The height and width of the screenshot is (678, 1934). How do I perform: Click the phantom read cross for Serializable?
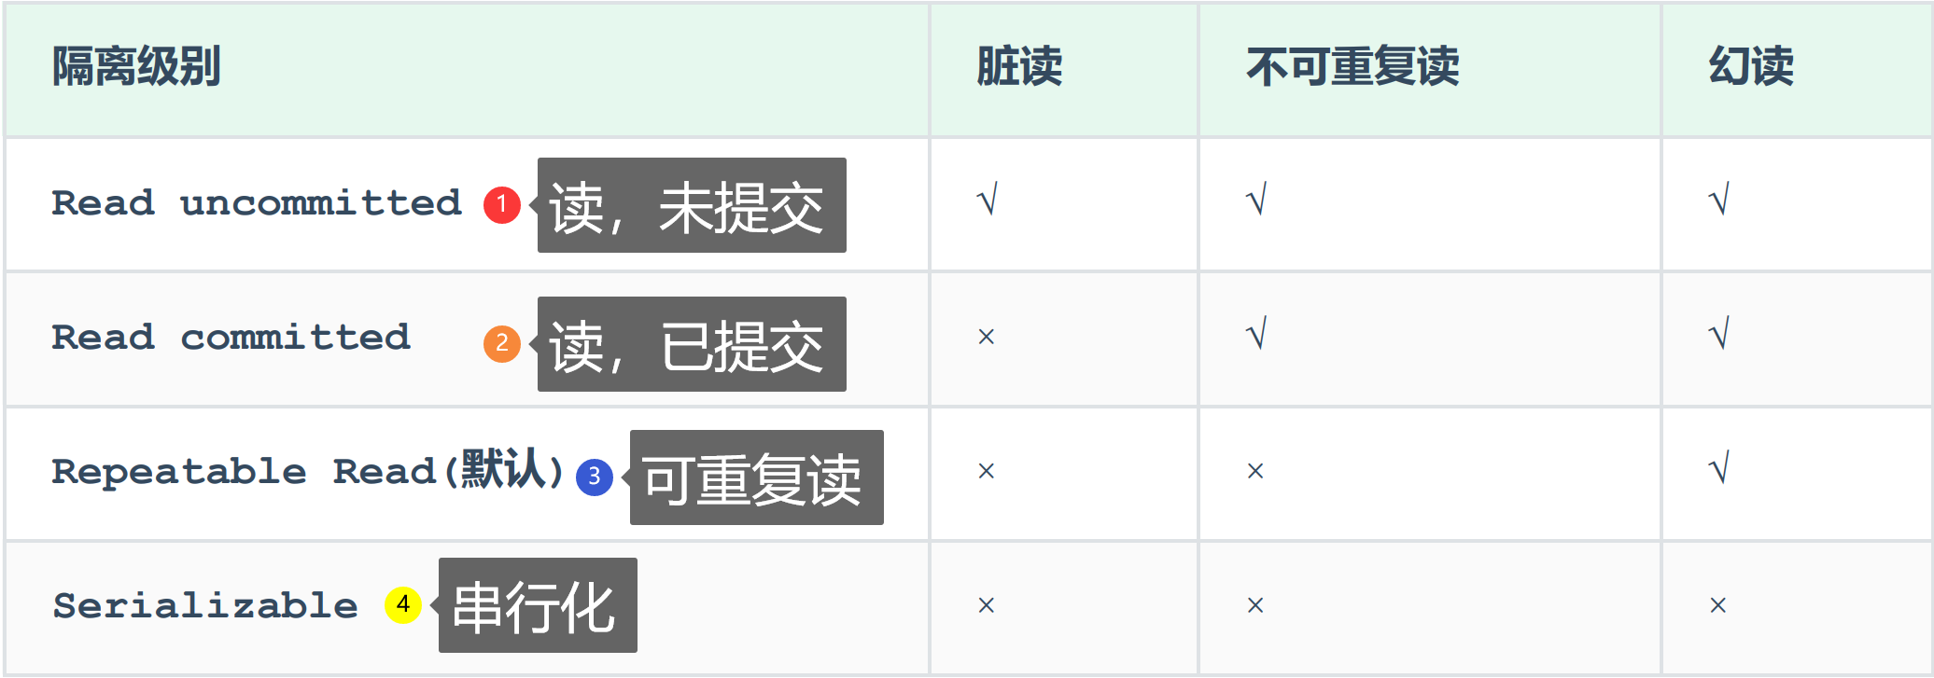1717,605
